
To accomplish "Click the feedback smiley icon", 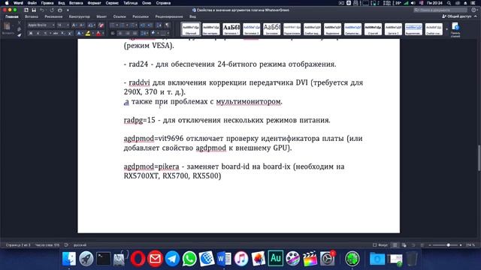I will click(474, 10).
